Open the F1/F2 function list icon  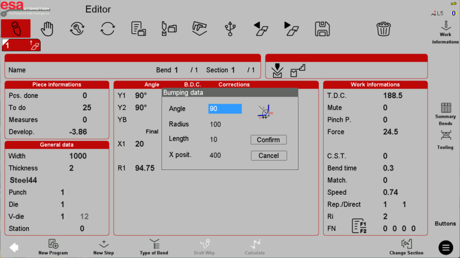pos(359,226)
